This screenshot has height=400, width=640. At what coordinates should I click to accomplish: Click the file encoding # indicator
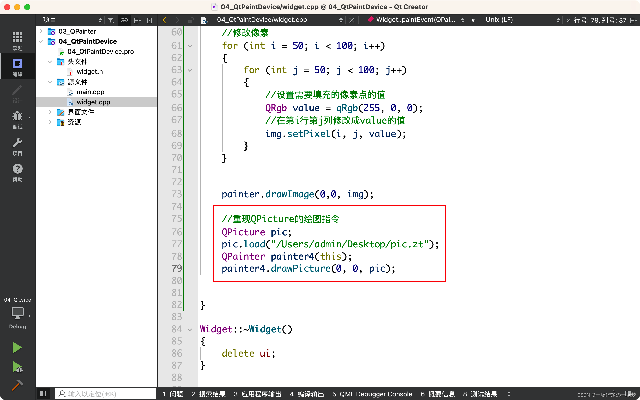473,20
